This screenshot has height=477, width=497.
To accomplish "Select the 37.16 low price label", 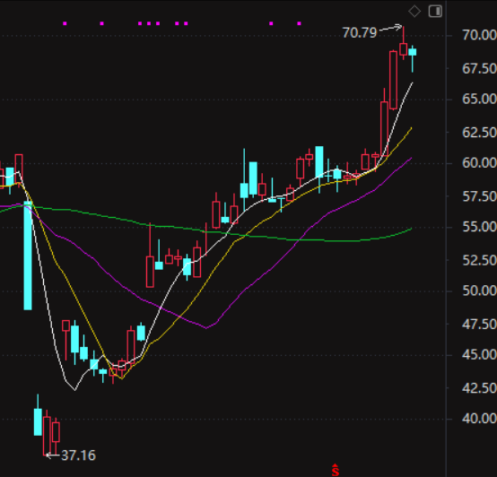I will click(78, 455).
